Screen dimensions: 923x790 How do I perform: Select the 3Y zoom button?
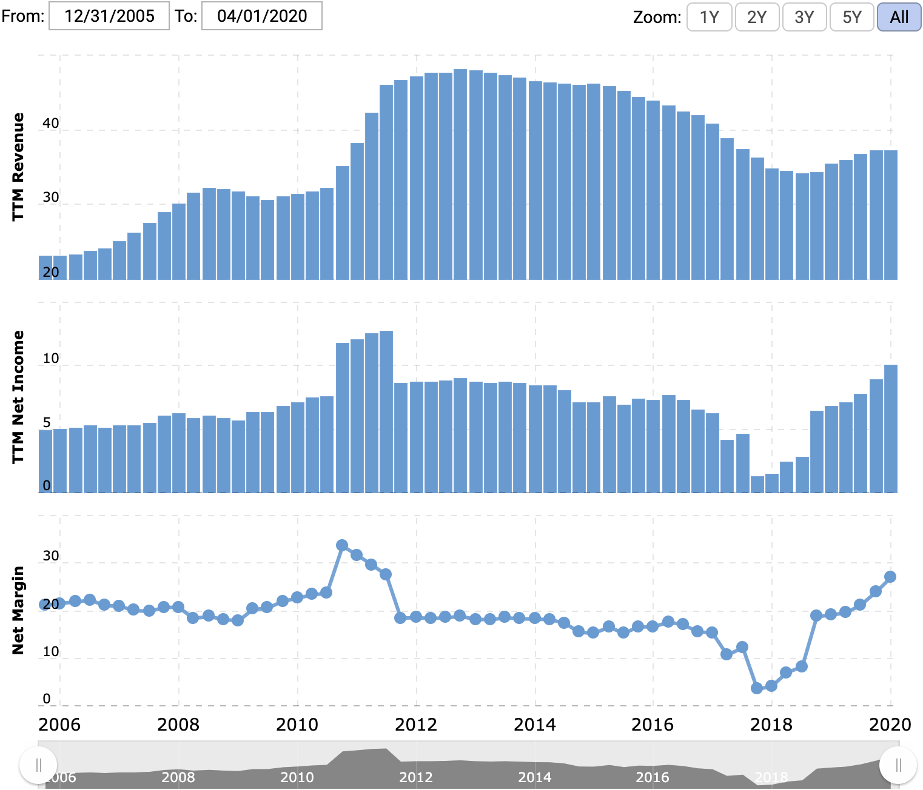(804, 17)
